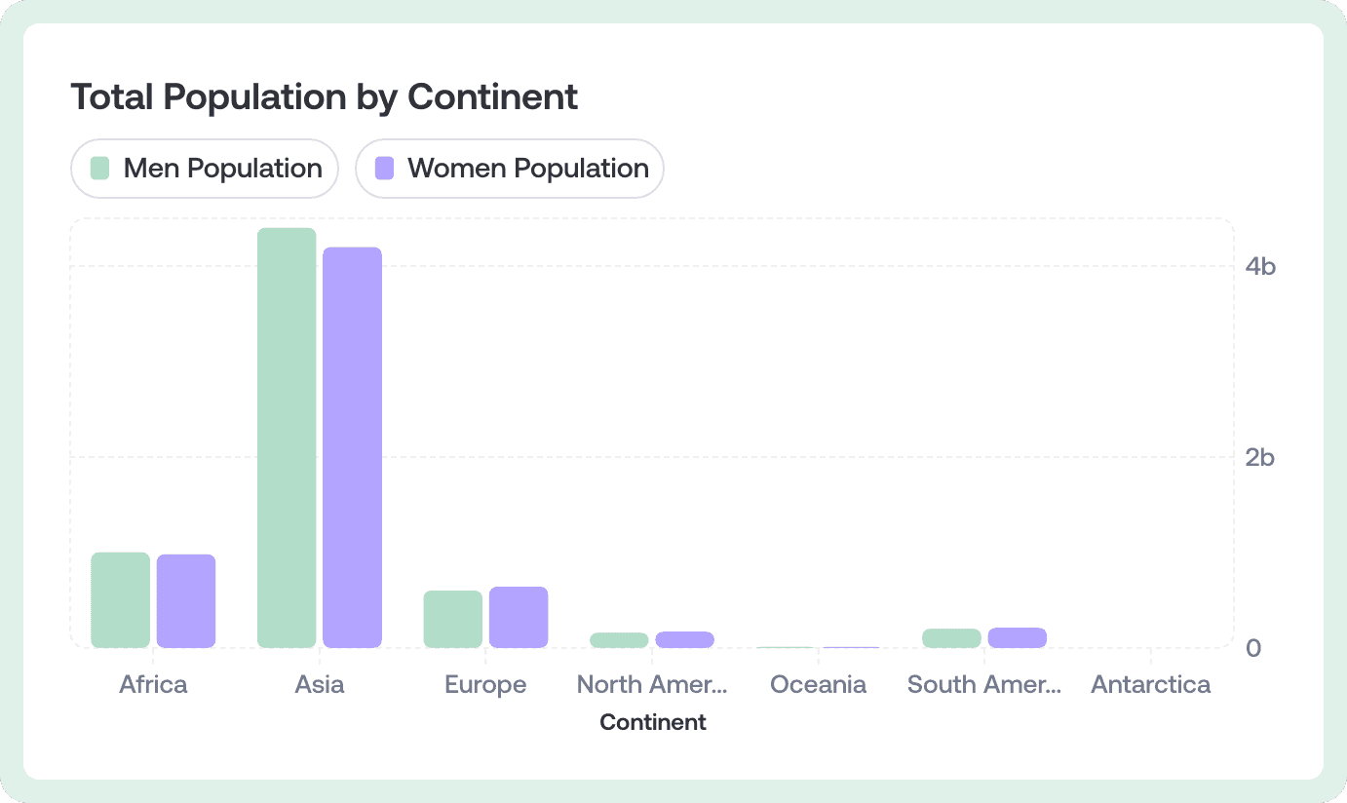1347x803 pixels.
Task: Select Asia's green men population bar
Action: (x=287, y=438)
